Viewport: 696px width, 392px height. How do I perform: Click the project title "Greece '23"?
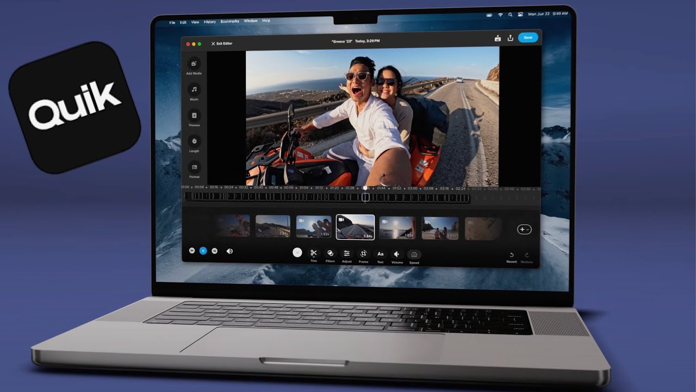tap(343, 41)
